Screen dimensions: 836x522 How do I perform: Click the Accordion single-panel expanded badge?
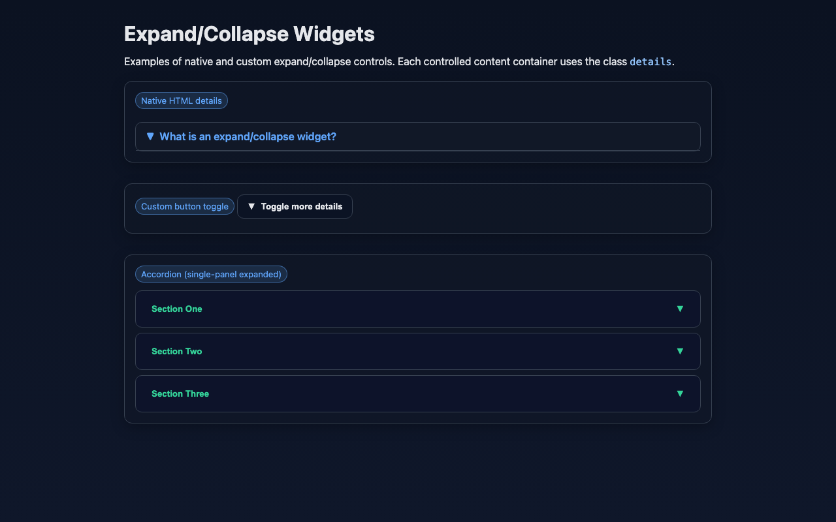tap(211, 274)
